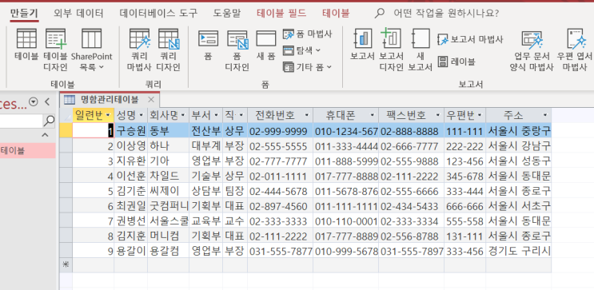Collapse the tables group in navigation pane
The height and width of the screenshot is (290, 594).
45,135
